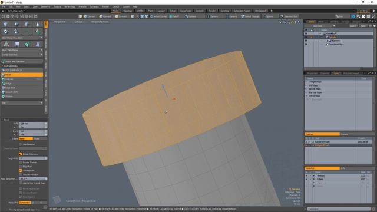377x212 pixels.
Task: Click the Segments value slider field
Action: pyautogui.click(x=33, y=158)
